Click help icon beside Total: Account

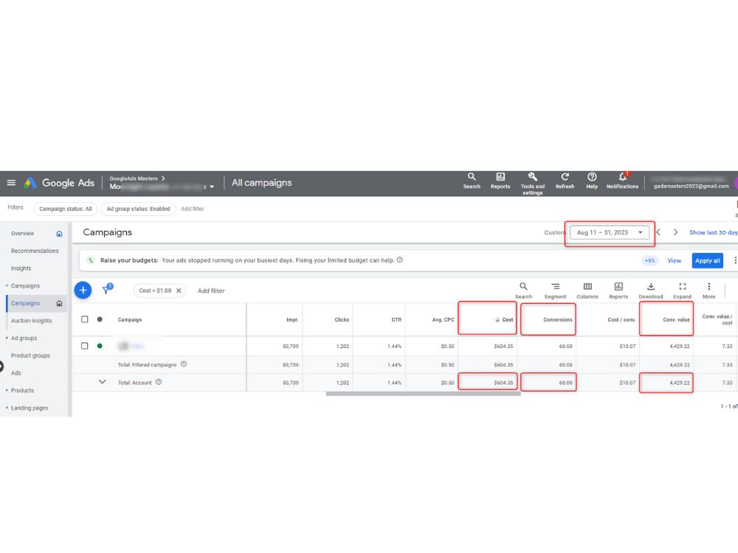pos(159,382)
